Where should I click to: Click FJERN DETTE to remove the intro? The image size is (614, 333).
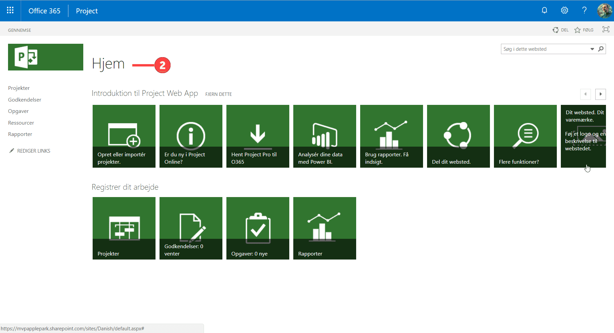218,94
